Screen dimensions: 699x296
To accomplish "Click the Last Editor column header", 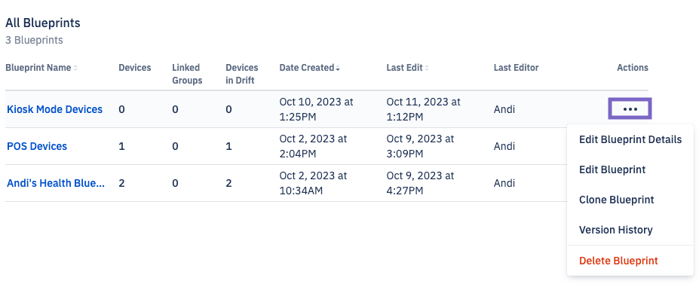I will (x=516, y=68).
